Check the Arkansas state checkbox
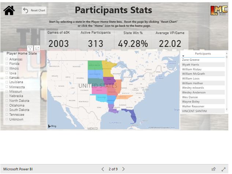Viewport: 232px width, 174px height. click(x=7, y=59)
